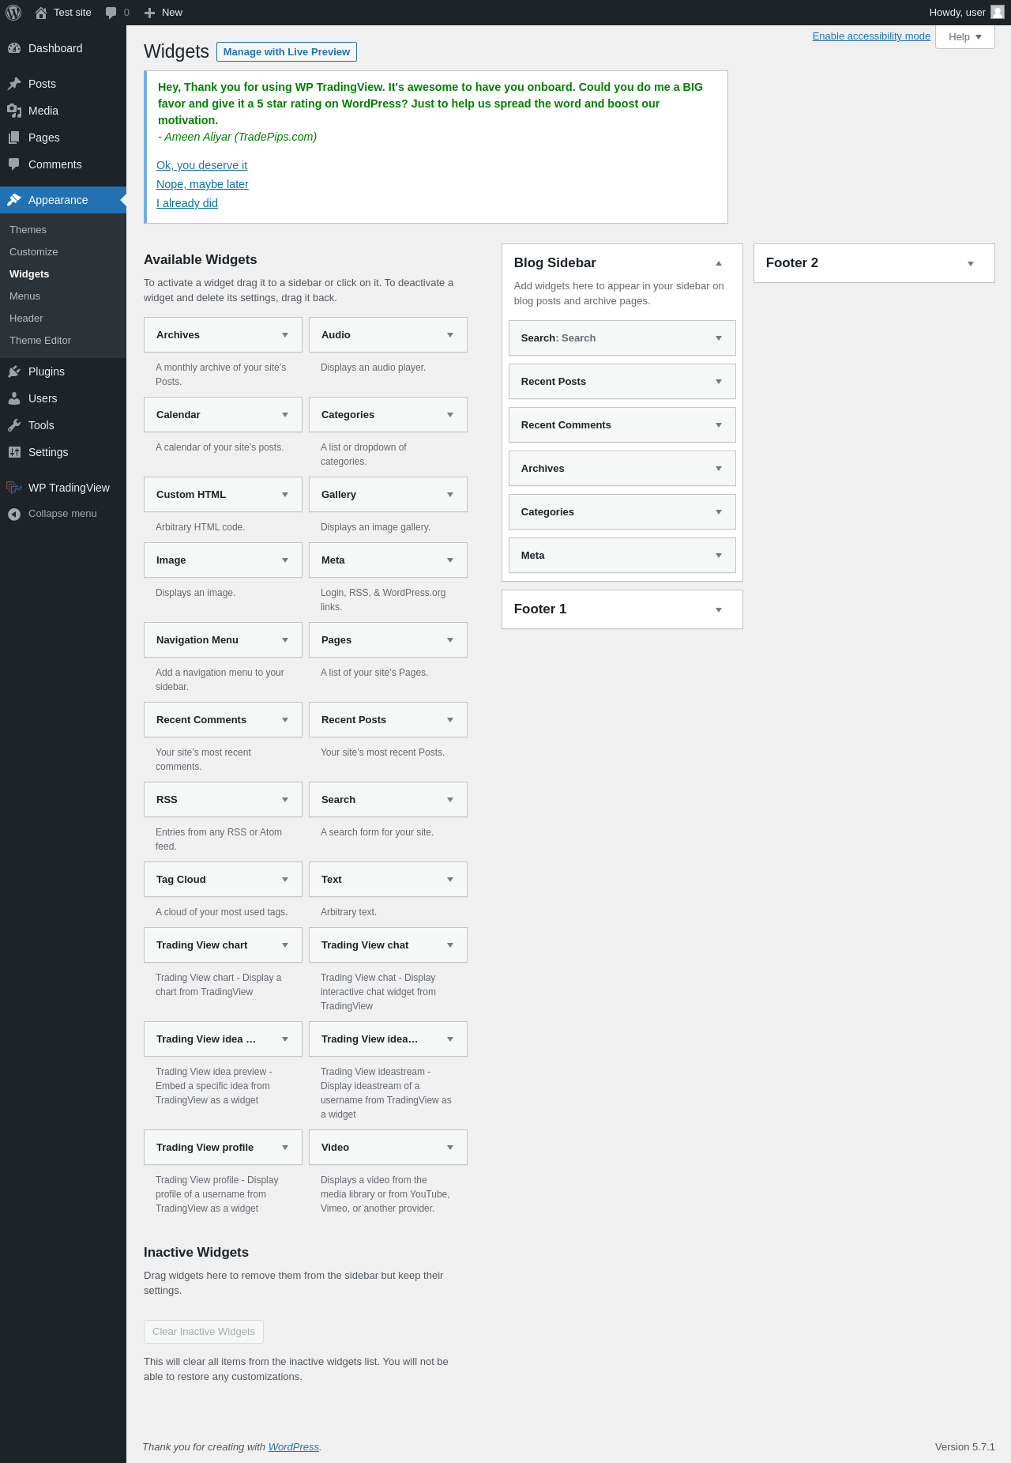1011x1463 pixels.
Task: Expand the Footer 2 widget area
Action: 971,264
